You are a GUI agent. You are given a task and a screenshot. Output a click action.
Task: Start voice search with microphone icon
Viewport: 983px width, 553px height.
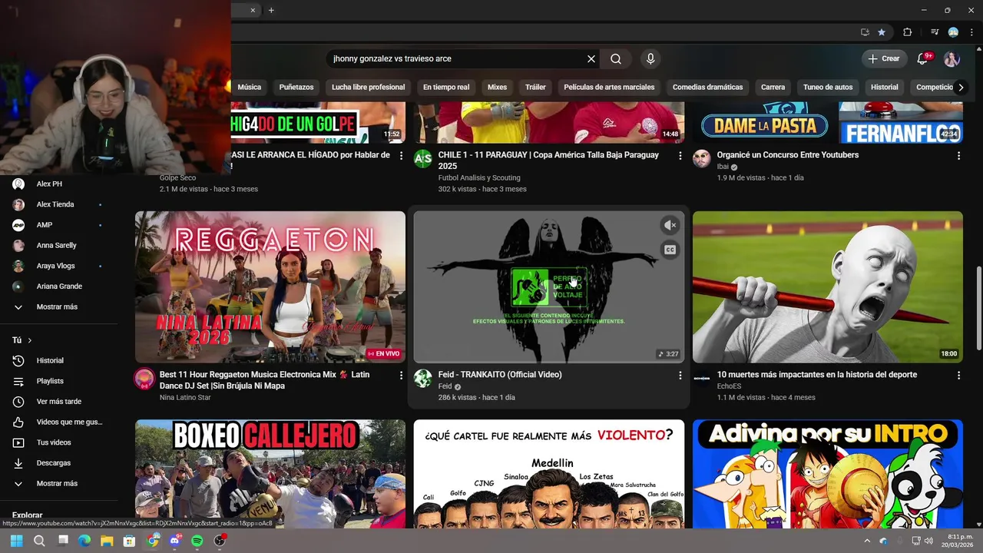tap(650, 58)
